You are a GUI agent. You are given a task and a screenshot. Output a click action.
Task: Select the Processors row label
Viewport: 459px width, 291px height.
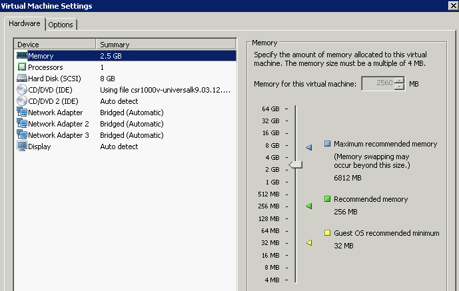point(45,67)
